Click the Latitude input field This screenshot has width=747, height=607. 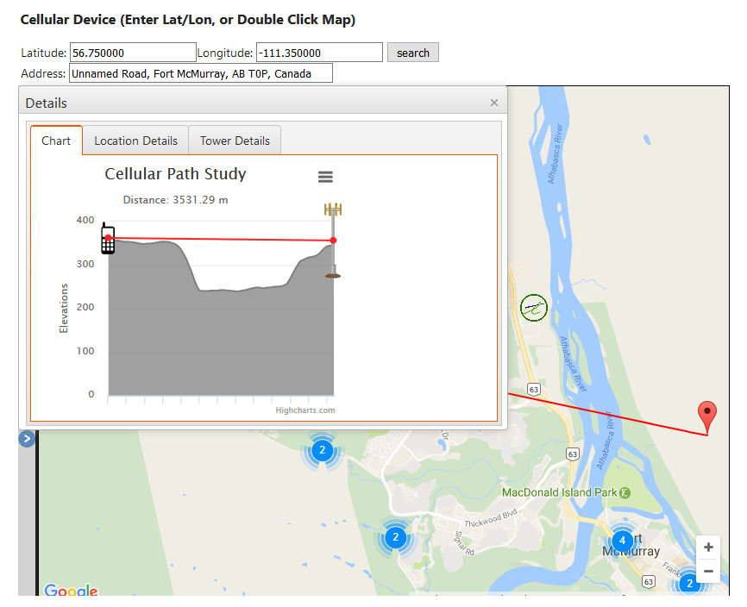point(133,53)
